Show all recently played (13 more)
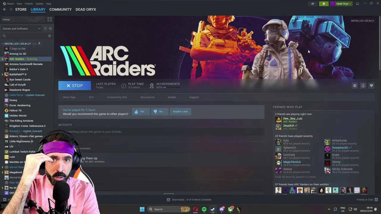This screenshot has height=214, width=381. (295, 177)
